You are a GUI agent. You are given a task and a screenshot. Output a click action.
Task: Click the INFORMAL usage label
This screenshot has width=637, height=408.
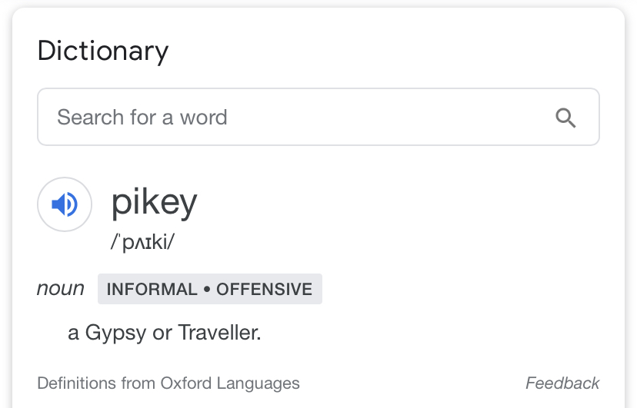(x=152, y=289)
